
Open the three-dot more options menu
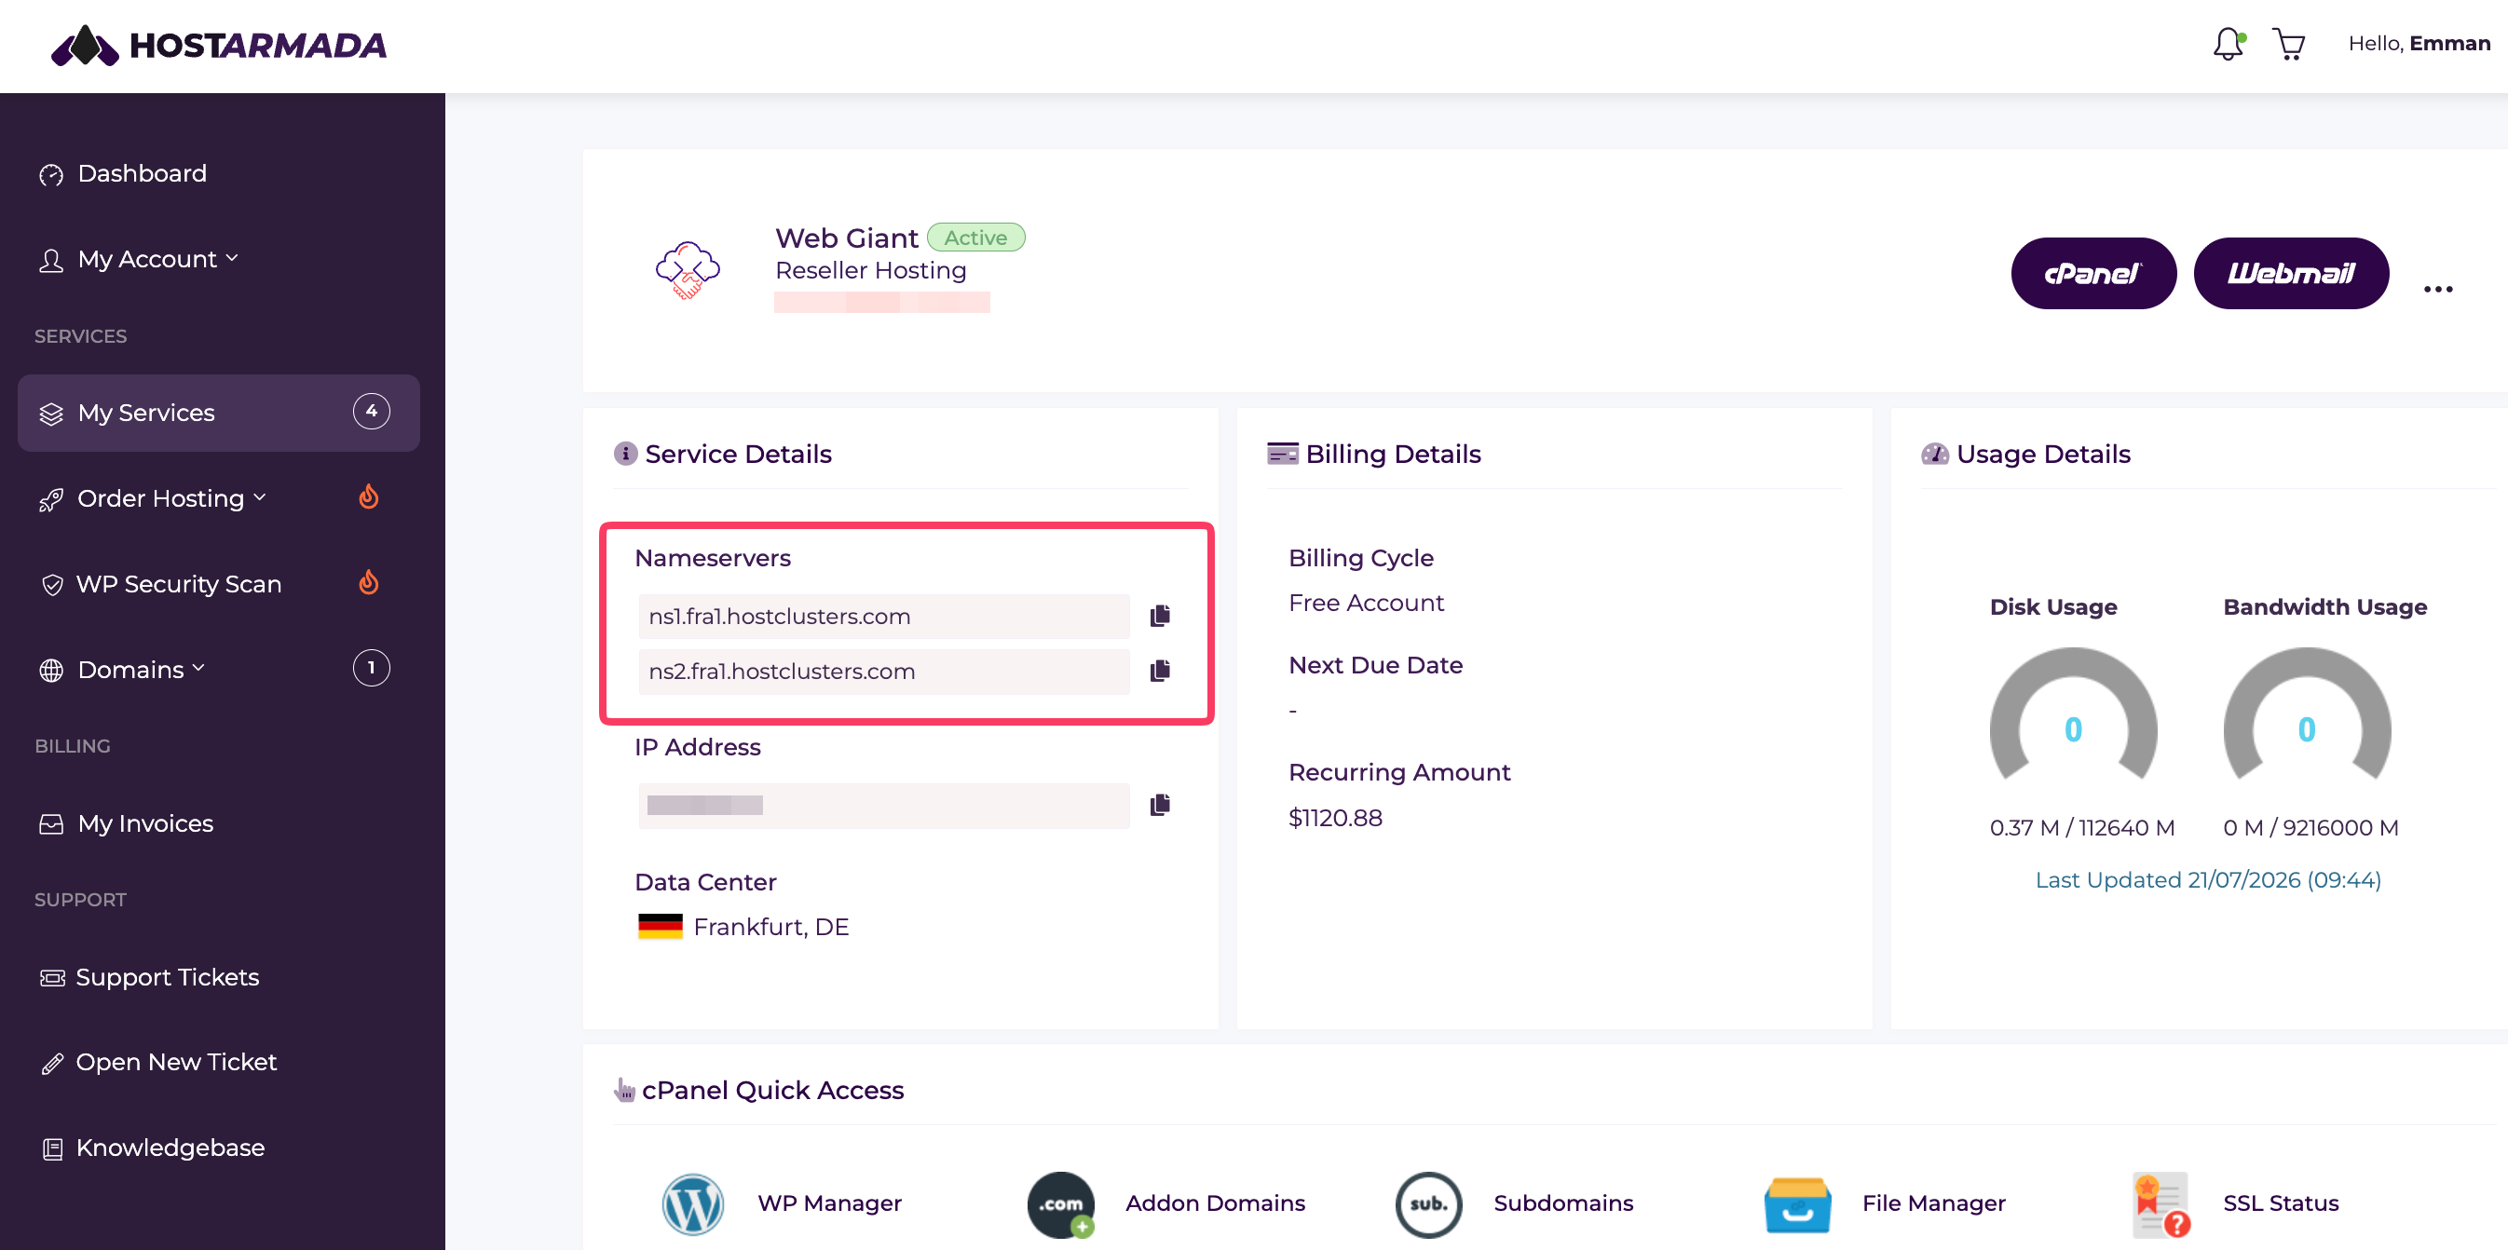2438,289
